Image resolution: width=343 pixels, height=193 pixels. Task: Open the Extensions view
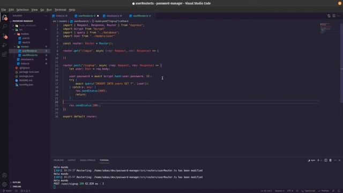[x=4, y=54]
